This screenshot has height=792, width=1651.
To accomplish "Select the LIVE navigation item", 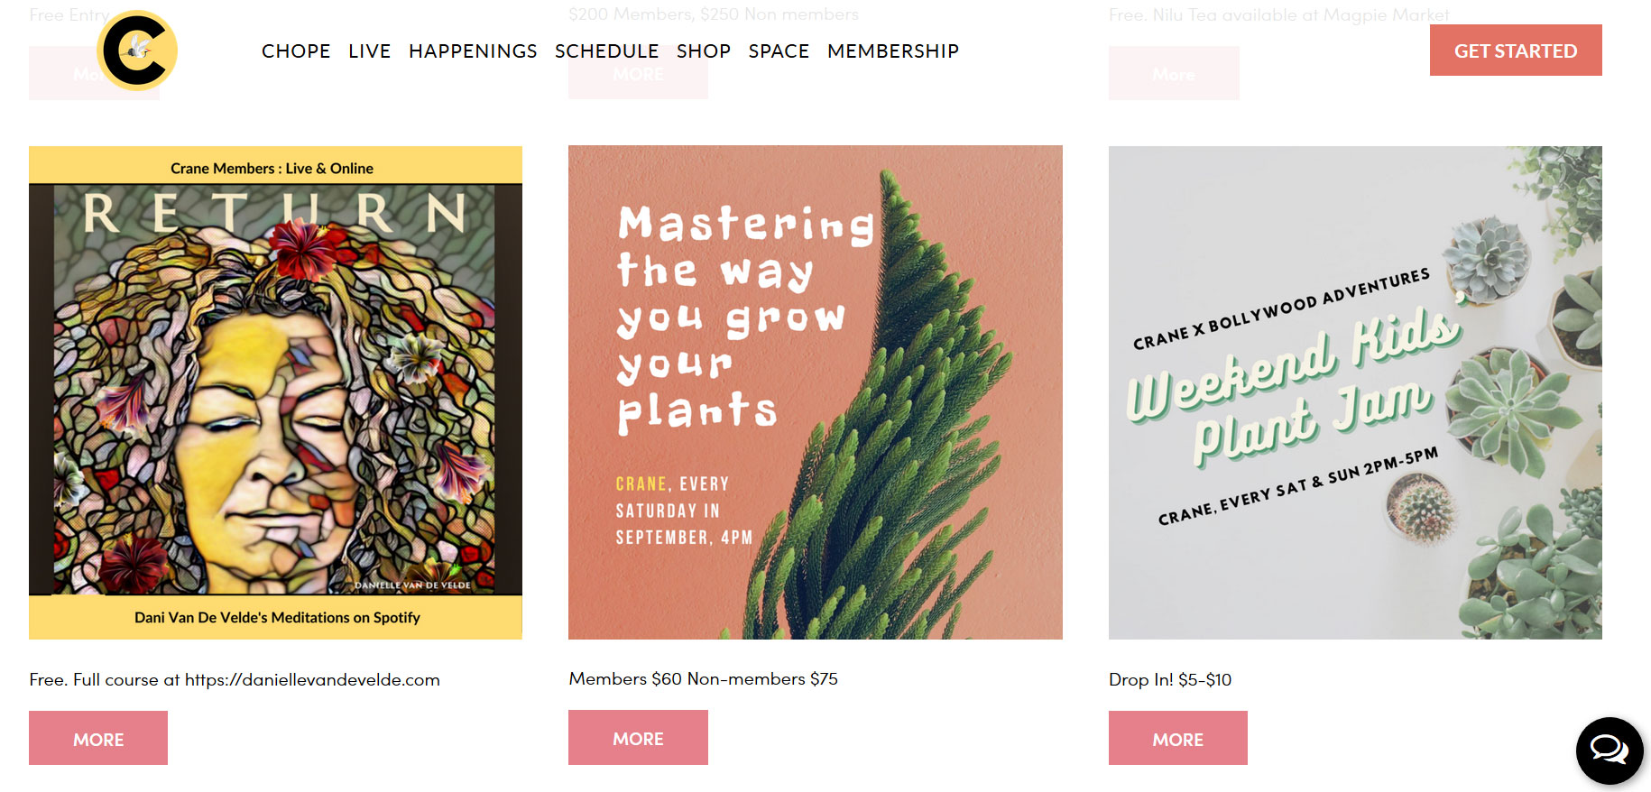I will [x=370, y=51].
